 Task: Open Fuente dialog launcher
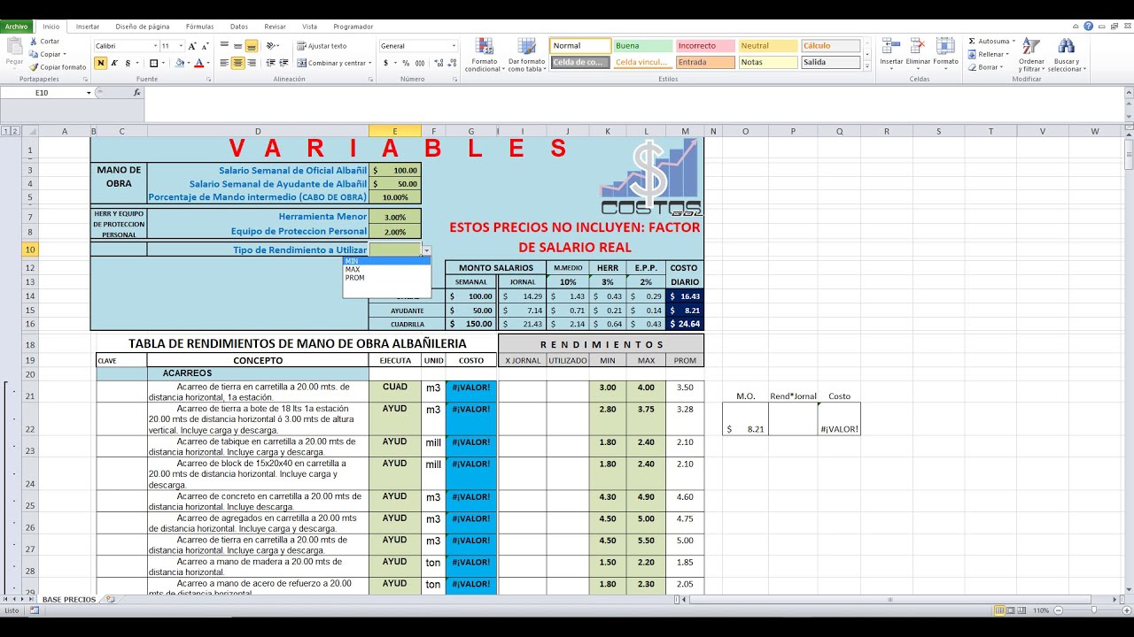[208, 80]
